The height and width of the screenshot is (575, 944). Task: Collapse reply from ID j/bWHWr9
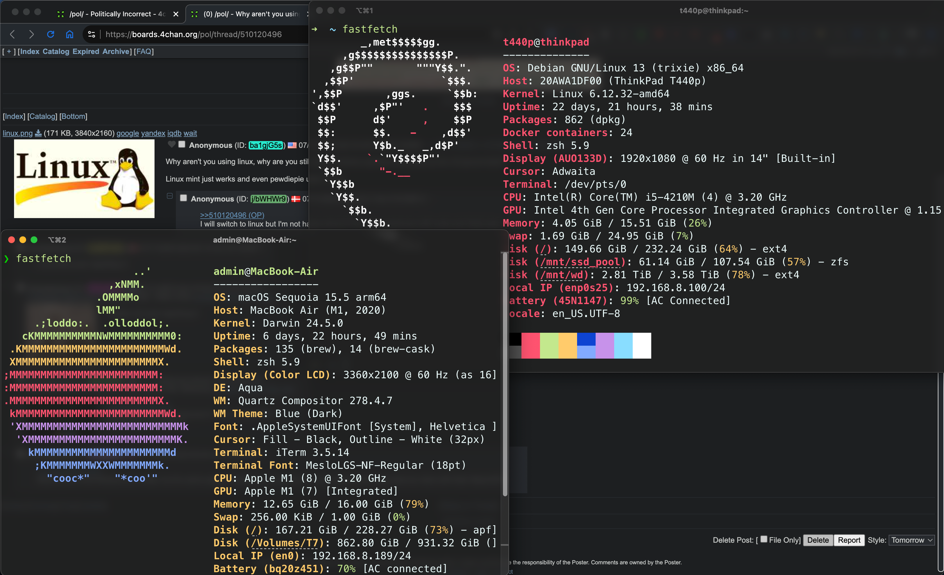click(x=170, y=196)
